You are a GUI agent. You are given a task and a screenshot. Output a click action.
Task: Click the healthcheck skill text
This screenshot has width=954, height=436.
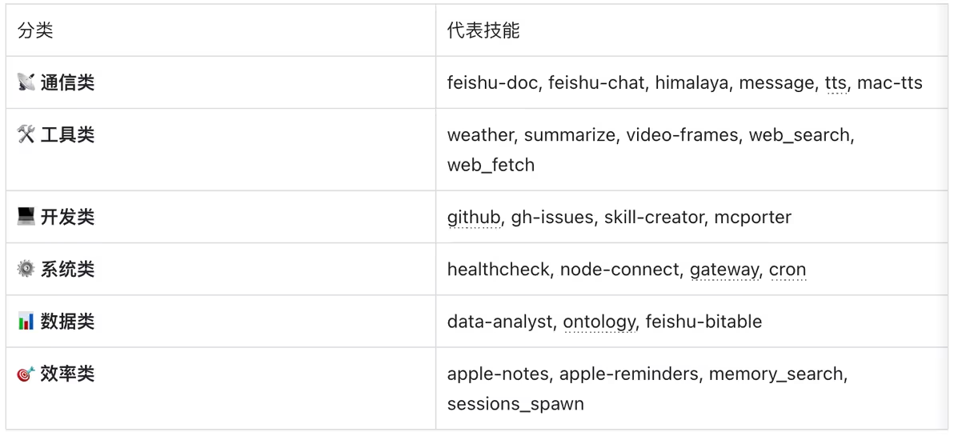point(499,270)
